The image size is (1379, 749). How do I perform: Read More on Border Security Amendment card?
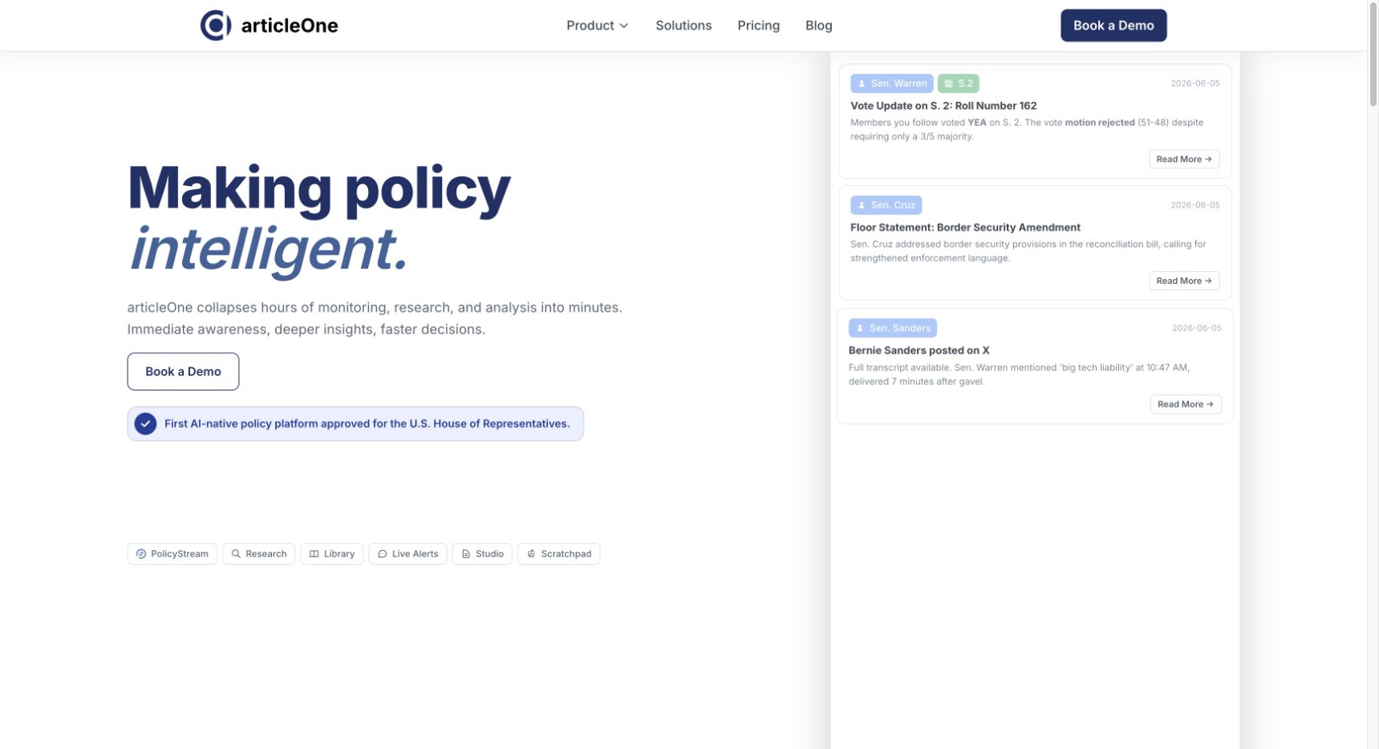(x=1184, y=281)
